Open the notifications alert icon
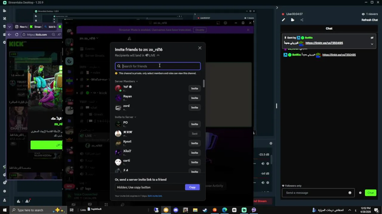 27,201
